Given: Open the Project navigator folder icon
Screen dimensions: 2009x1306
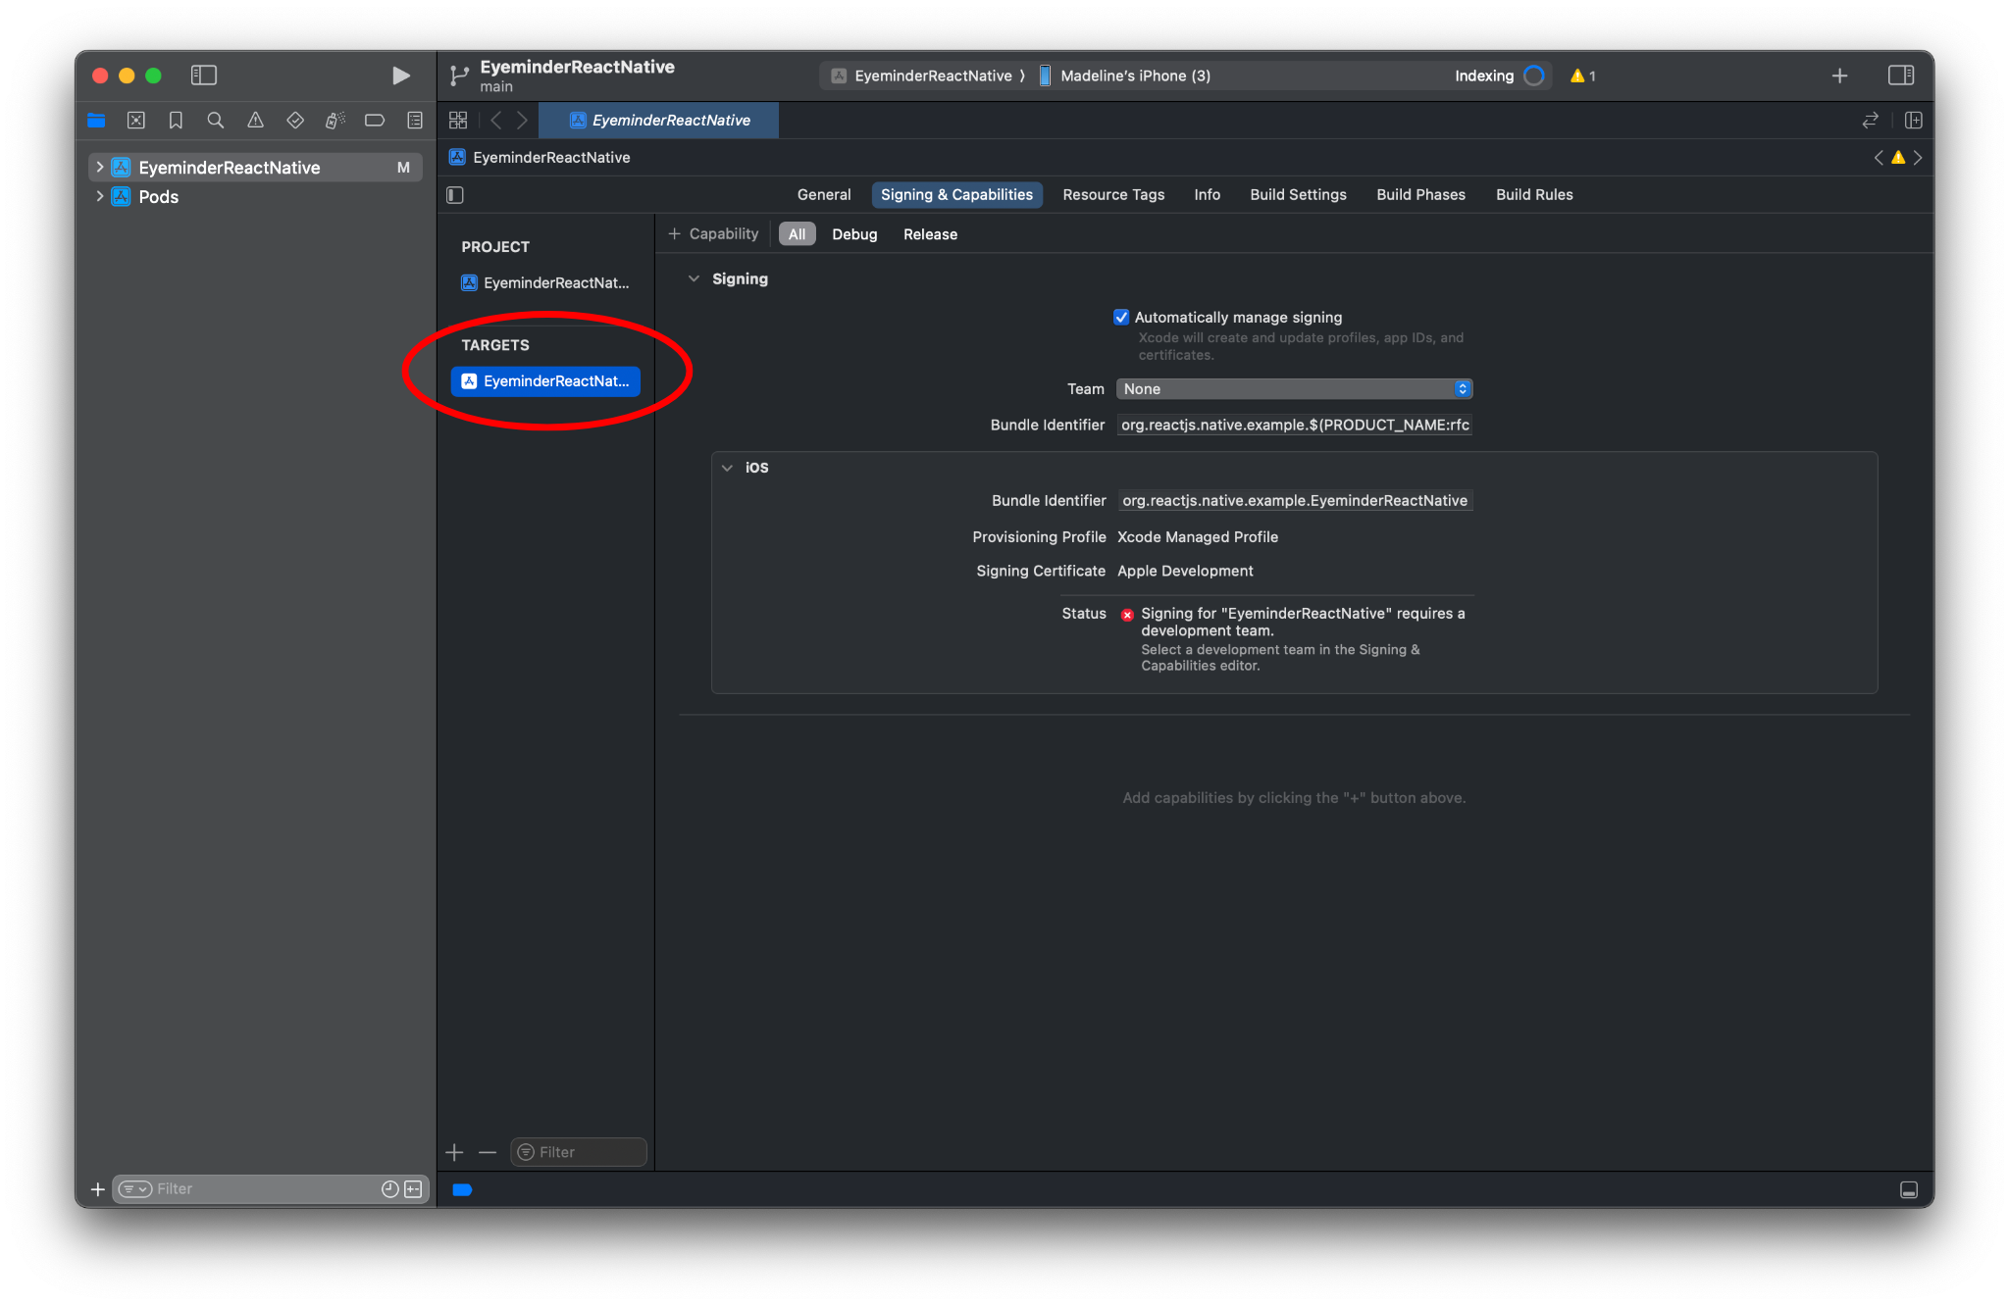Looking at the screenshot, I should click(96, 121).
